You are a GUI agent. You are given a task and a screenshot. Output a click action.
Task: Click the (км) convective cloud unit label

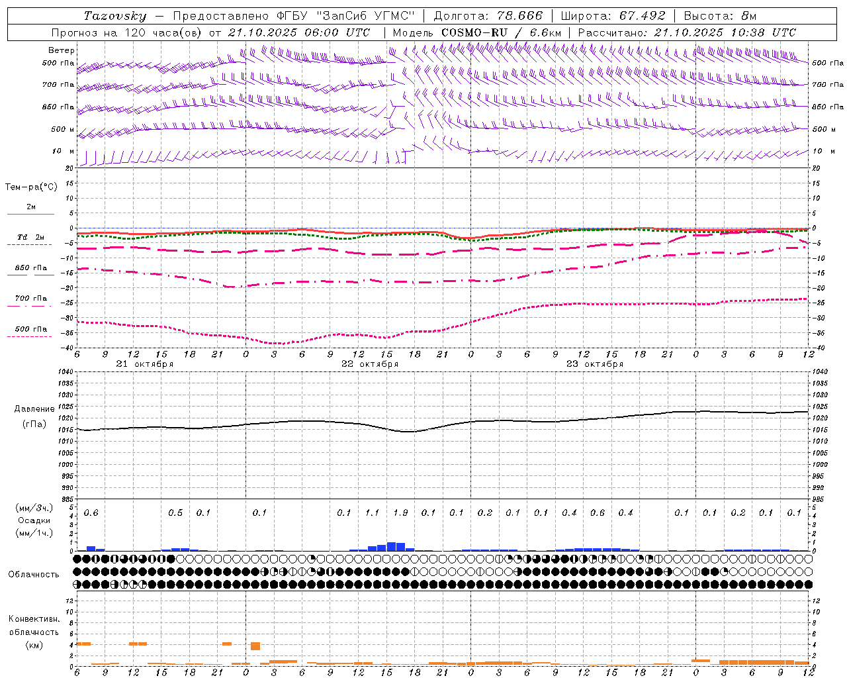pyautogui.click(x=34, y=645)
